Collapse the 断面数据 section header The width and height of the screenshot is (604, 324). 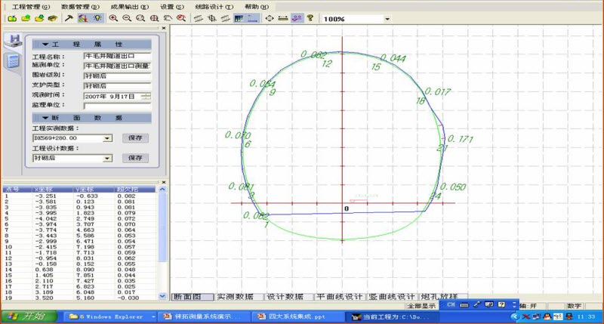(91, 119)
